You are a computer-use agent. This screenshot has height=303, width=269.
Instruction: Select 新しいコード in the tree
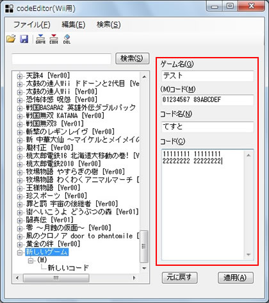tap(68, 268)
